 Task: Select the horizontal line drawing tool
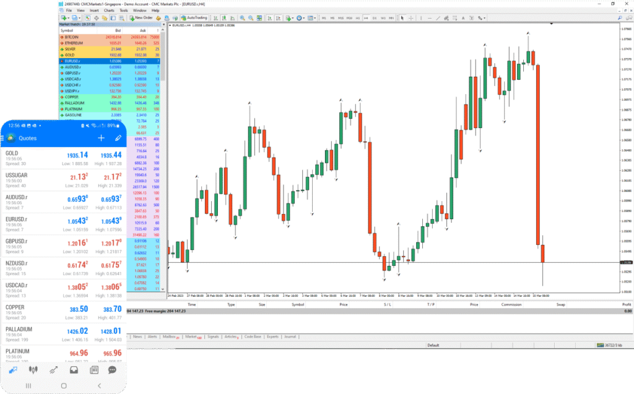point(430,18)
